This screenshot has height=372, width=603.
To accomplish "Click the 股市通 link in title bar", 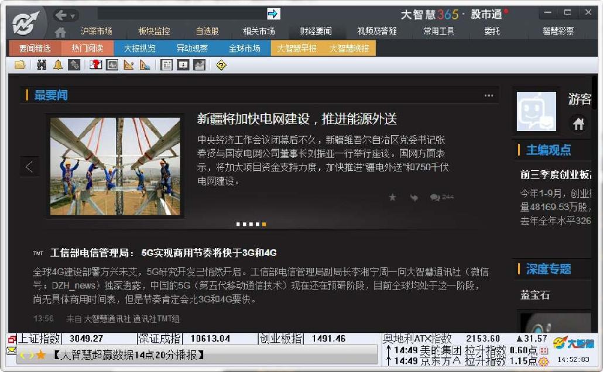I will coord(486,15).
